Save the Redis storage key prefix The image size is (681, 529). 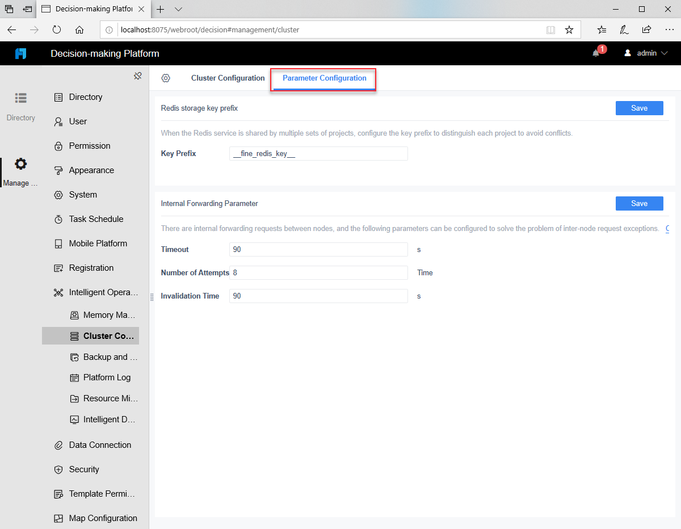point(639,108)
